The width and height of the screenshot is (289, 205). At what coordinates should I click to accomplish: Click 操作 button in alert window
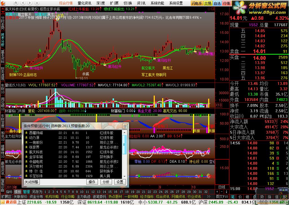92,182
